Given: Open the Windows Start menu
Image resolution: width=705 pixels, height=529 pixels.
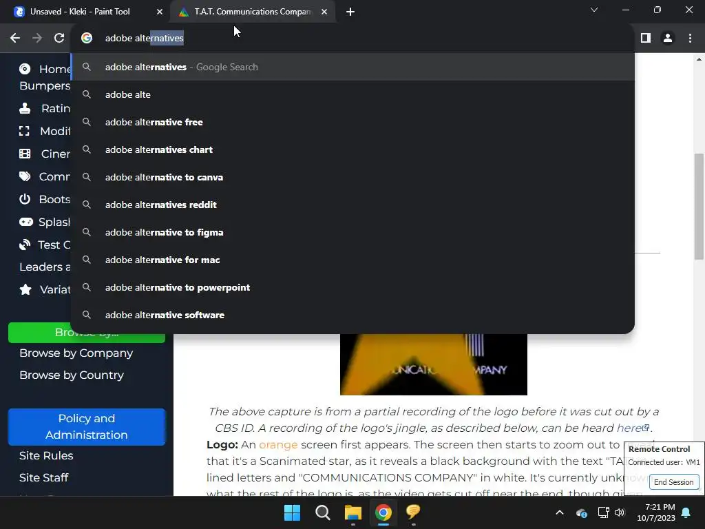Looking at the screenshot, I should [292, 512].
